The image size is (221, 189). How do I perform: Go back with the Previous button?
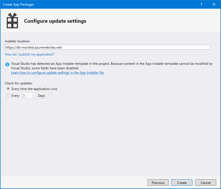pos(158,183)
